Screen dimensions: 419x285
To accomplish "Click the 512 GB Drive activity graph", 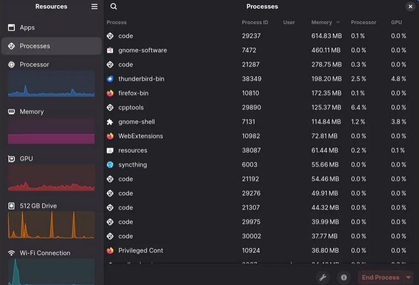I will (51, 225).
